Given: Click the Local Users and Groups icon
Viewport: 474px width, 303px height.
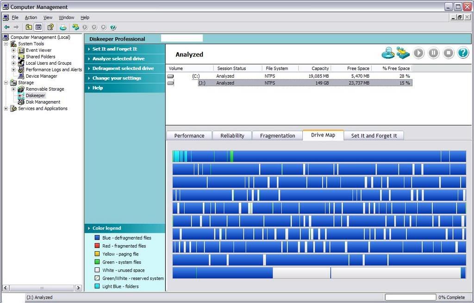Looking at the screenshot, I should point(21,63).
